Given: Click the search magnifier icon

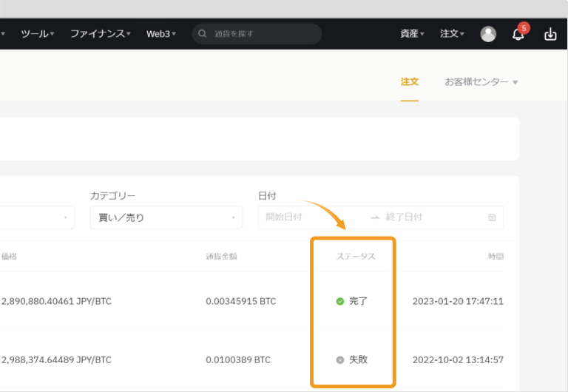Looking at the screenshot, I should pyautogui.click(x=202, y=34).
